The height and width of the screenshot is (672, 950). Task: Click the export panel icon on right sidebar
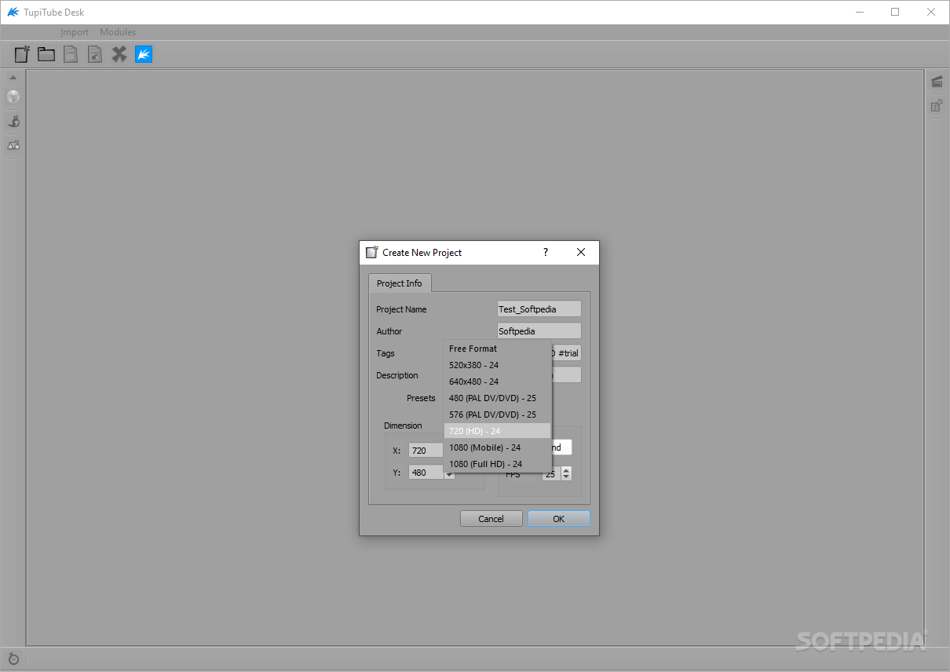(x=937, y=104)
